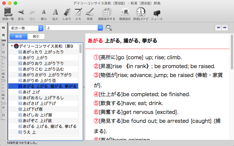234x146 pixels.
Task: Click the results list vertical scrollbar
Action: point(80,49)
